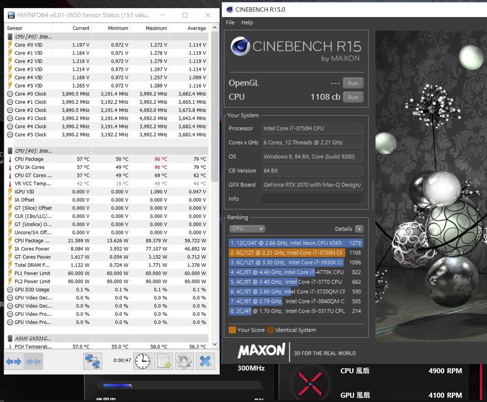Image resolution: width=487 pixels, height=402 pixels.
Task: Click the Cinebench logo sphere
Action: pos(240,47)
